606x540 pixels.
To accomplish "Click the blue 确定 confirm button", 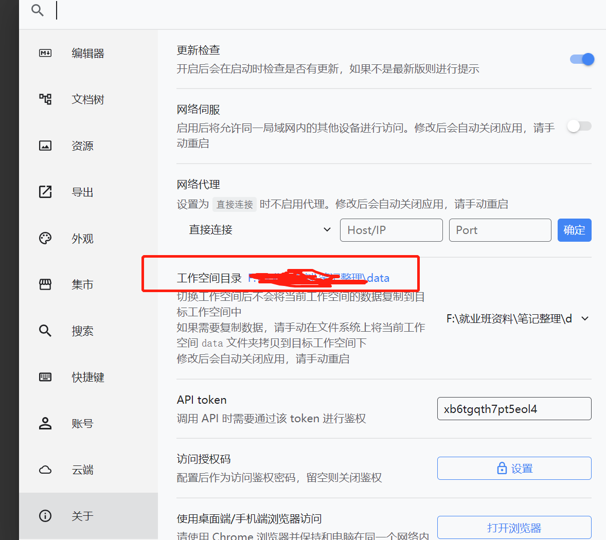I will click(574, 230).
